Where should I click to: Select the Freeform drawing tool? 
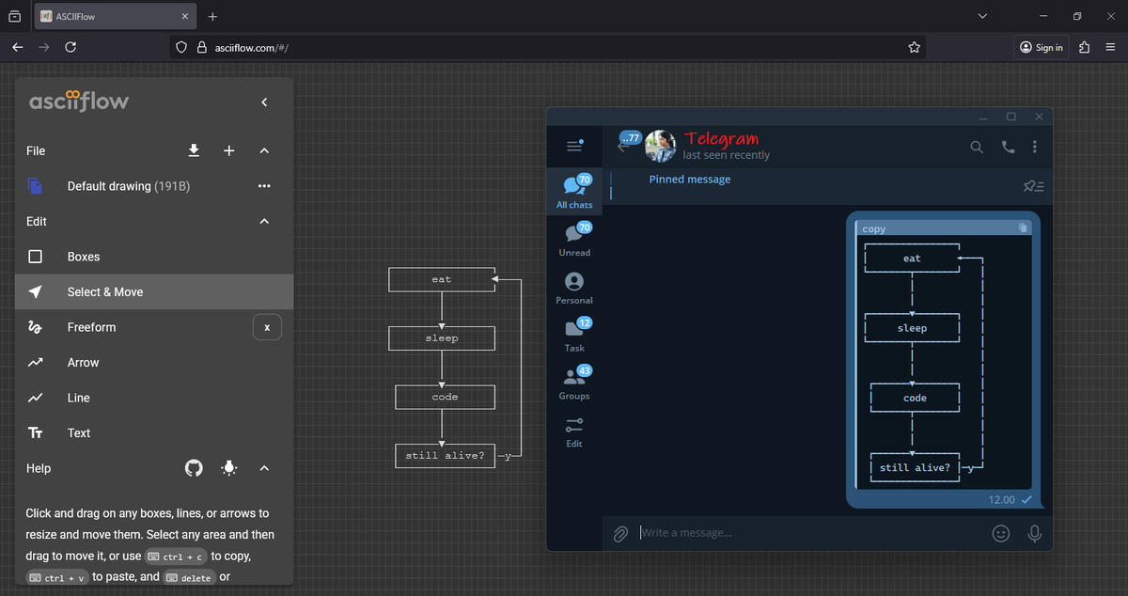tap(132, 327)
